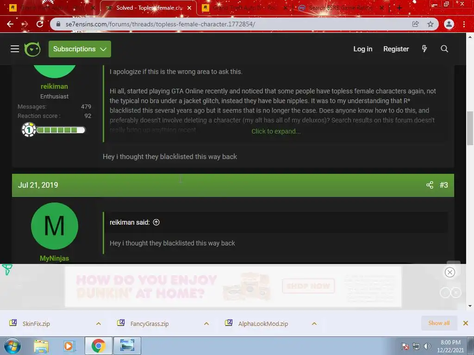Expand options for FancyGrass.zip download
Viewport: 474px width, 355px height.
pyautogui.click(x=206, y=324)
